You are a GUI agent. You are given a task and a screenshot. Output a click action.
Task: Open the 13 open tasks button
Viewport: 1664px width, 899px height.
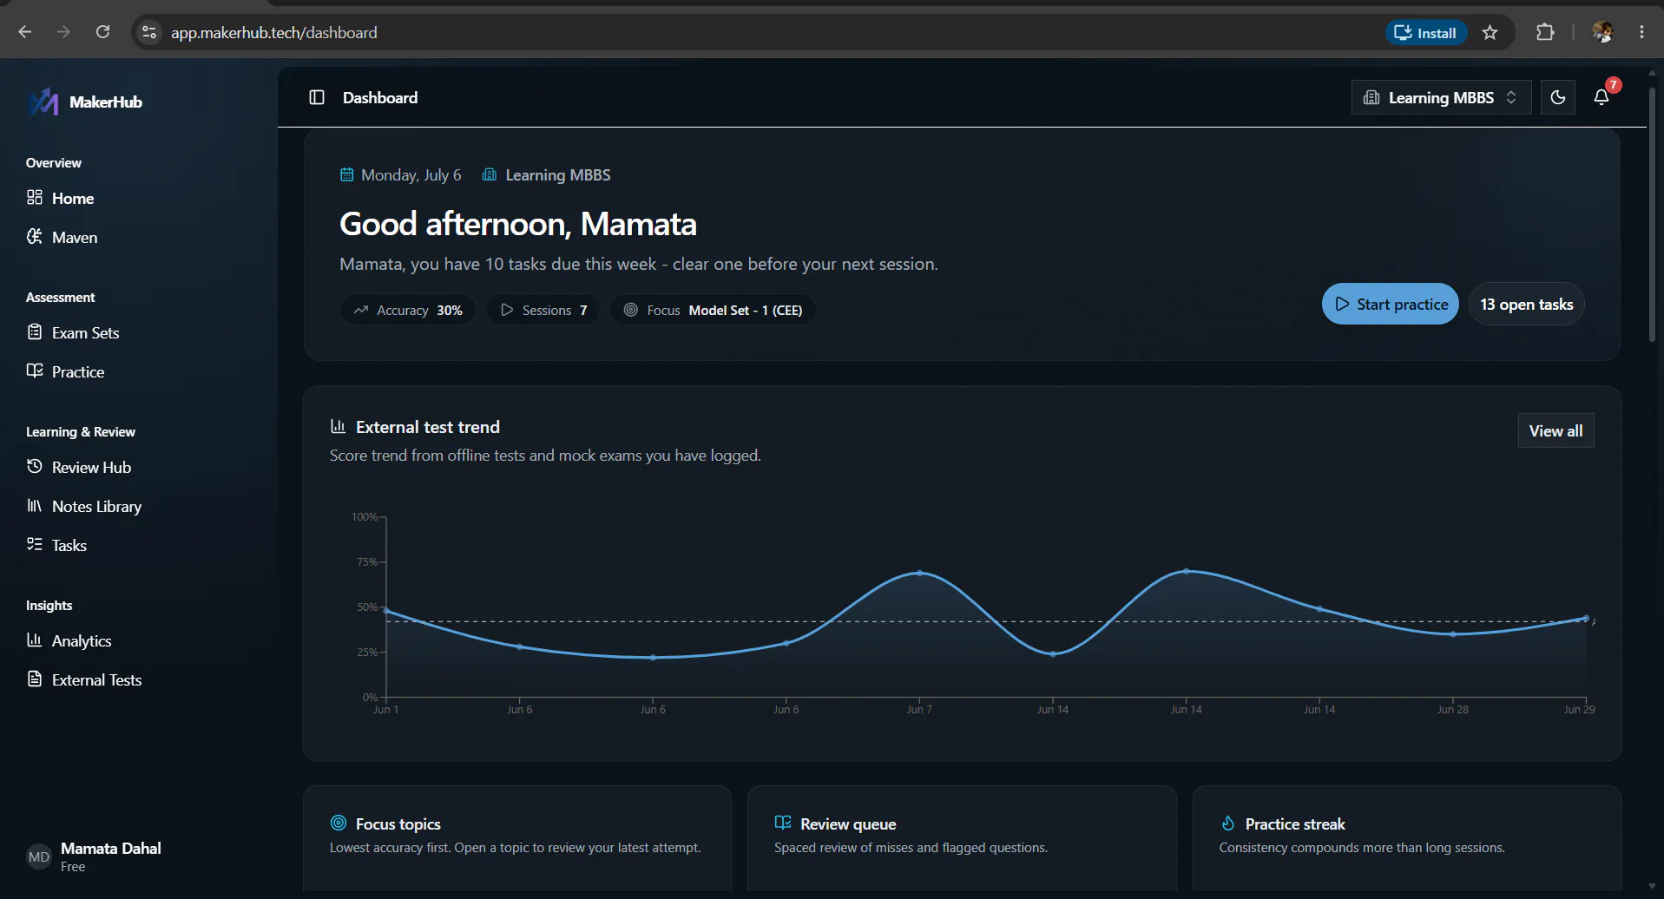(x=1527, y=304)
